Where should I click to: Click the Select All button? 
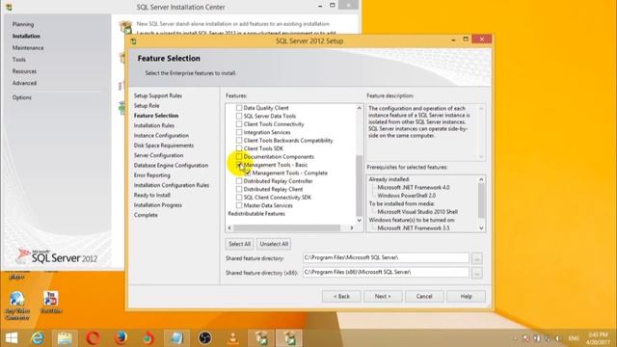pyautogui.click(x=240, y=244)
